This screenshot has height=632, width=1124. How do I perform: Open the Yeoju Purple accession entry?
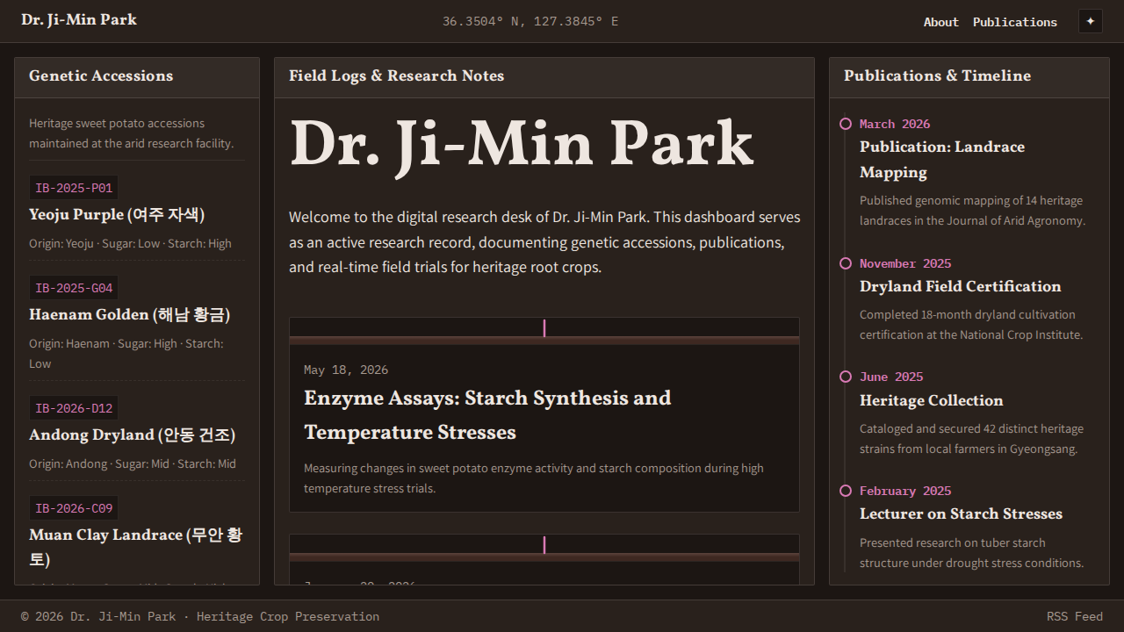(117, 214)
